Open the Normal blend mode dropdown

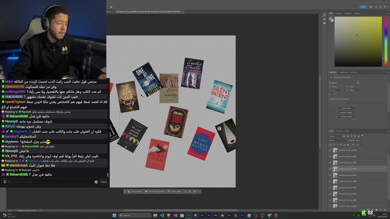[338, 141]
